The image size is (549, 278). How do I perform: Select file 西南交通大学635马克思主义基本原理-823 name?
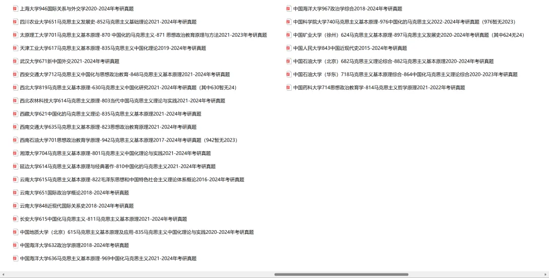coord(108,127)
